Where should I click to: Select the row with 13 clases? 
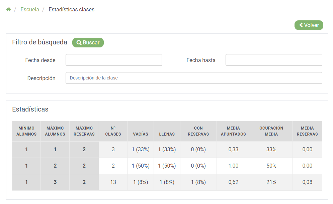pos(167,182)
